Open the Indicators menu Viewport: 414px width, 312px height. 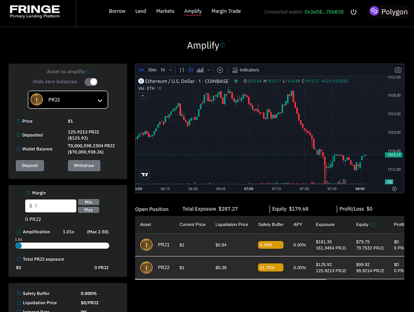pyautogui.click(x=245, y=70)
